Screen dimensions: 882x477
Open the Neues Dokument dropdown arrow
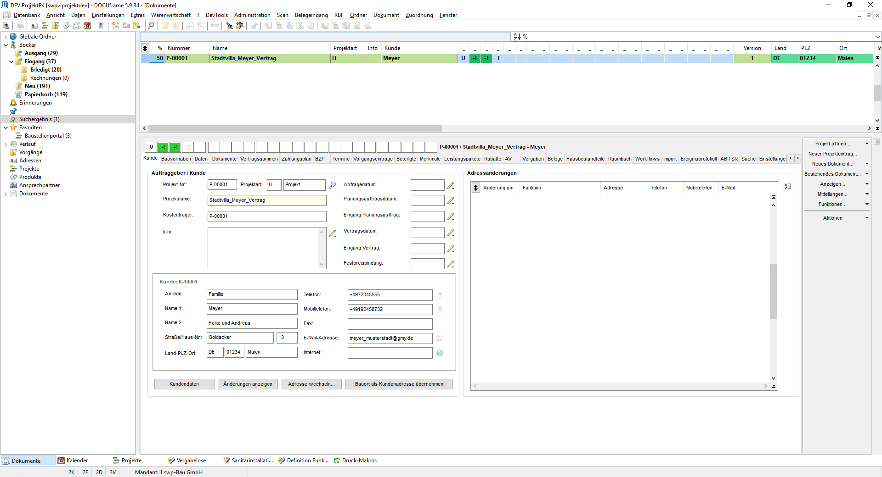pos(867,164)
